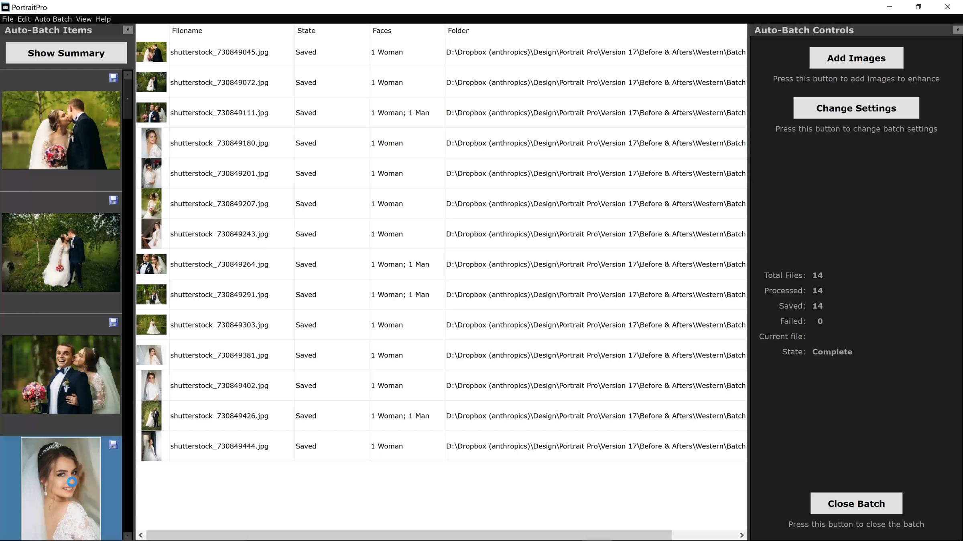Viewport: 963px width, 541px height.
Task: Undock the Auto-Batch Controls panel
Action: [x=957, y=30]
